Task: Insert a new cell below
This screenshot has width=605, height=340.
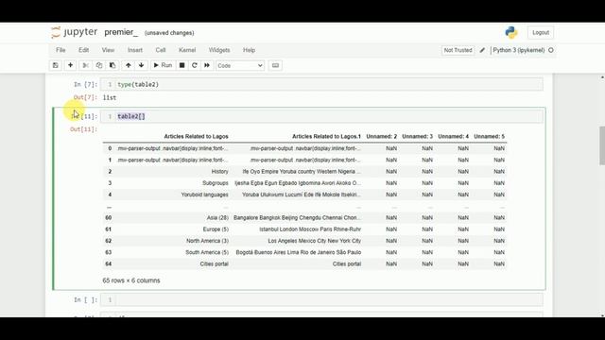Action: pyautogui.click(x=70, y=65)
